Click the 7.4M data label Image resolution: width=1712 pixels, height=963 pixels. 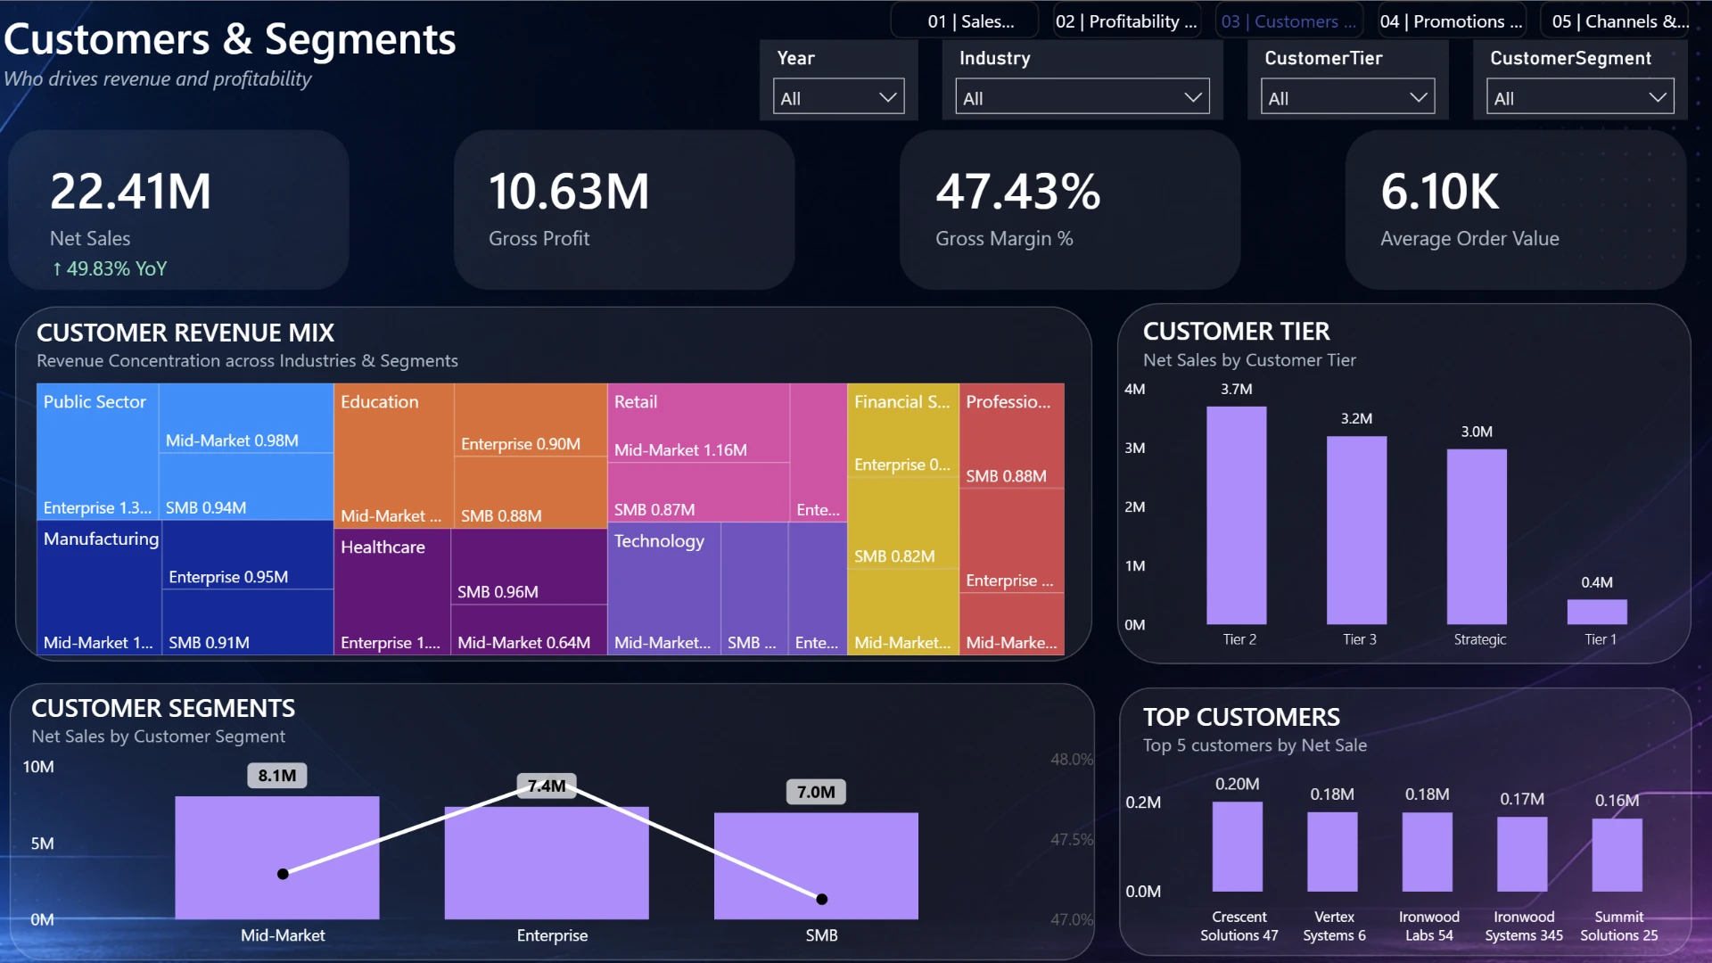pyautogui.click(x=547, y=786)
